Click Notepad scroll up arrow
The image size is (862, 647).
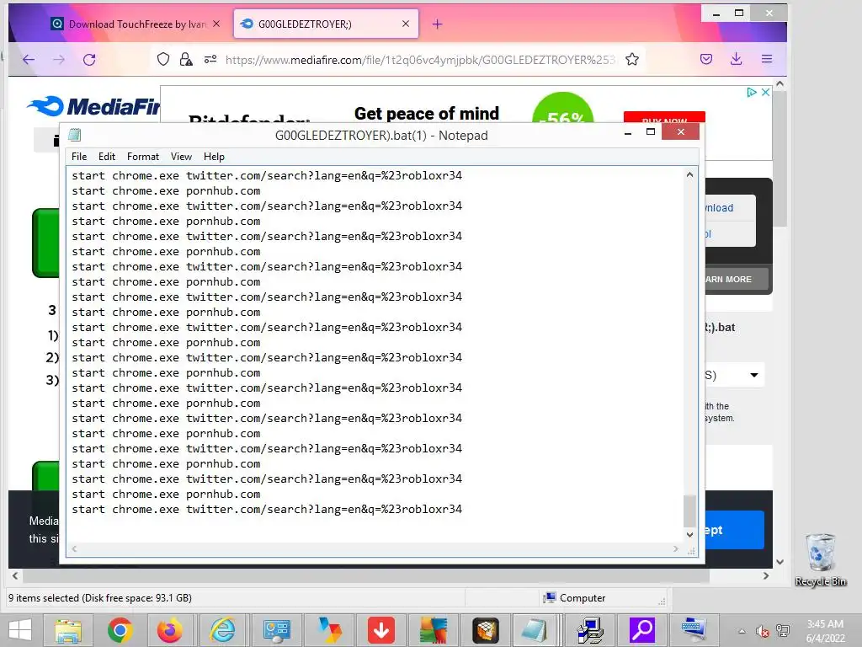point(690,174)
